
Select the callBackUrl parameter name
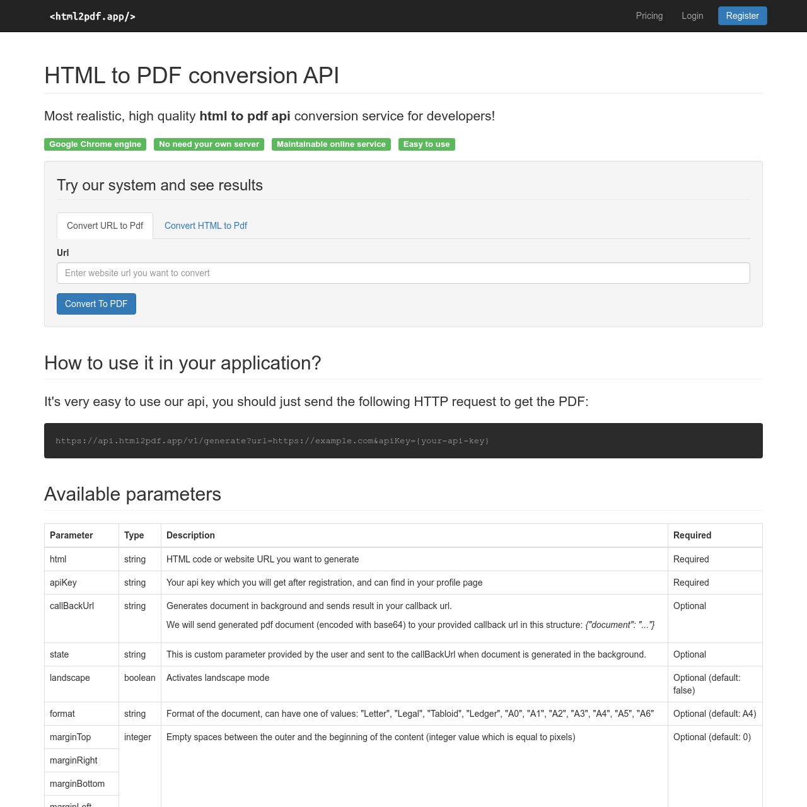point(71,606)
